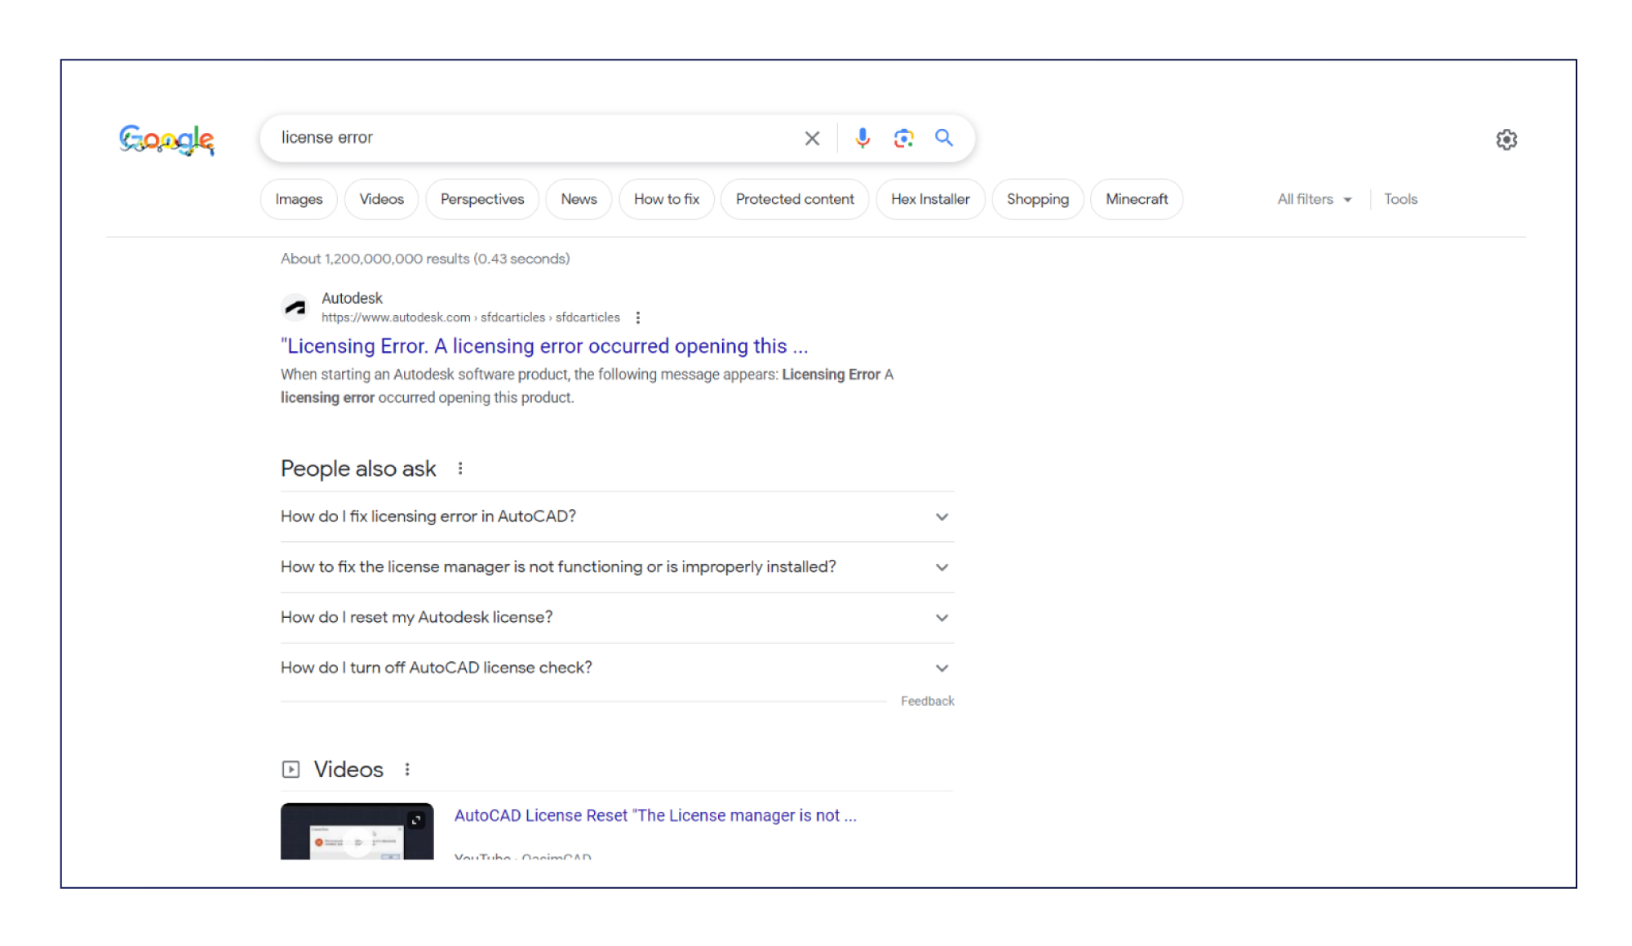The height and width of the screenshot is (946, 1632).
Task: Start a voice search with the microphone icon
Action: (x=862, y=138)
